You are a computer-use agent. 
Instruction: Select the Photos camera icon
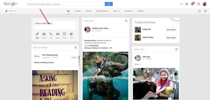click(44, 34)
